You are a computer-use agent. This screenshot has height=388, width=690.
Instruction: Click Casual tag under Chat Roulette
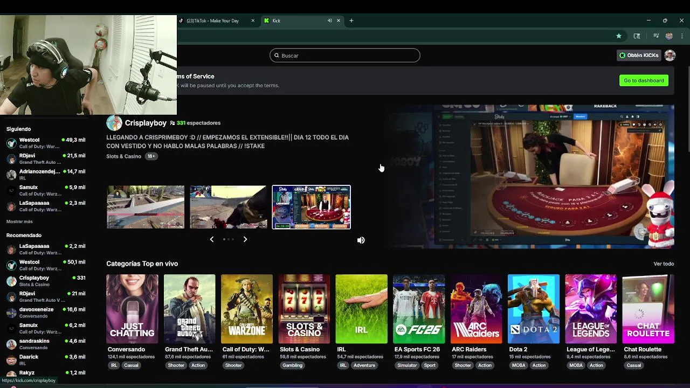point(634,365)
